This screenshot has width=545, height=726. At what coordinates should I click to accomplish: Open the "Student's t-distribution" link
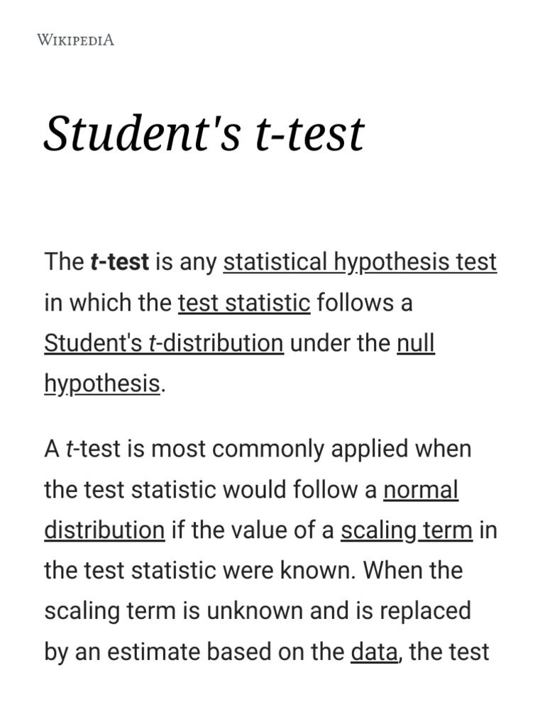click(164, 343)
